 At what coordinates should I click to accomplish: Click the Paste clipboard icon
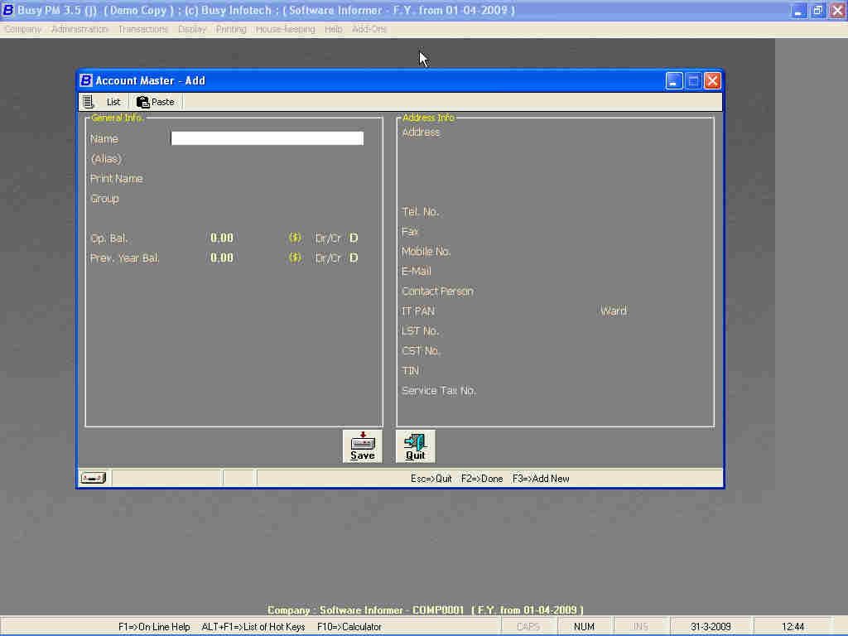pyautogui.click(x=143, y=102)
